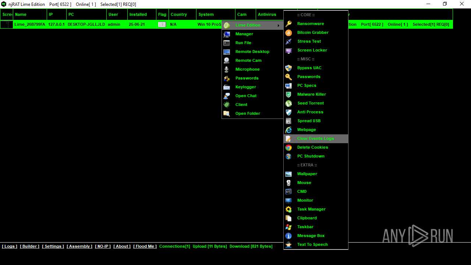The image size is (471, 265).
Task: Click the Malware Killer shield icon
Action: coord(289,95)
